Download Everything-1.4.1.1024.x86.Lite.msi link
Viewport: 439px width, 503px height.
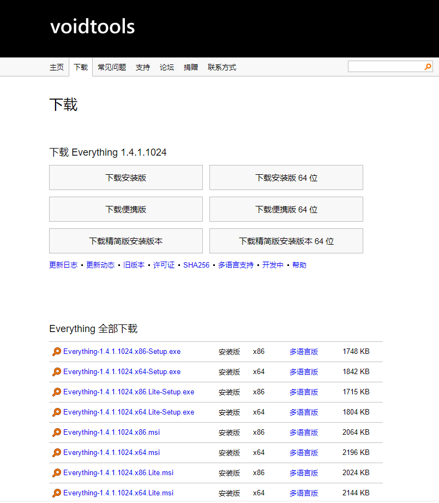coord(118,473)
